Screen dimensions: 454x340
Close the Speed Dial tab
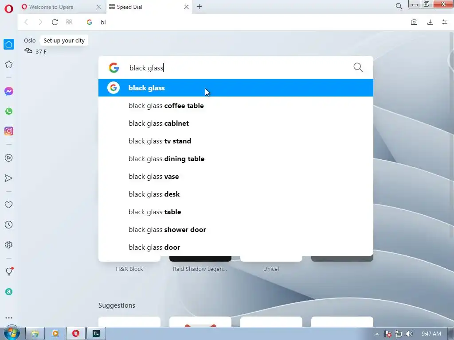pyautogui.click(x=187, y=7)
